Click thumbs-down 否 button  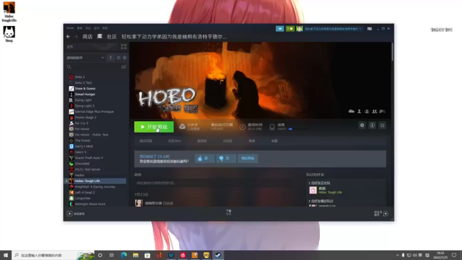[226, 158]
